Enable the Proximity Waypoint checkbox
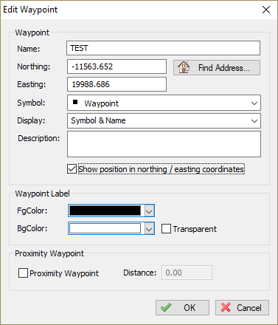278x325 pixels. coord(23,273)
